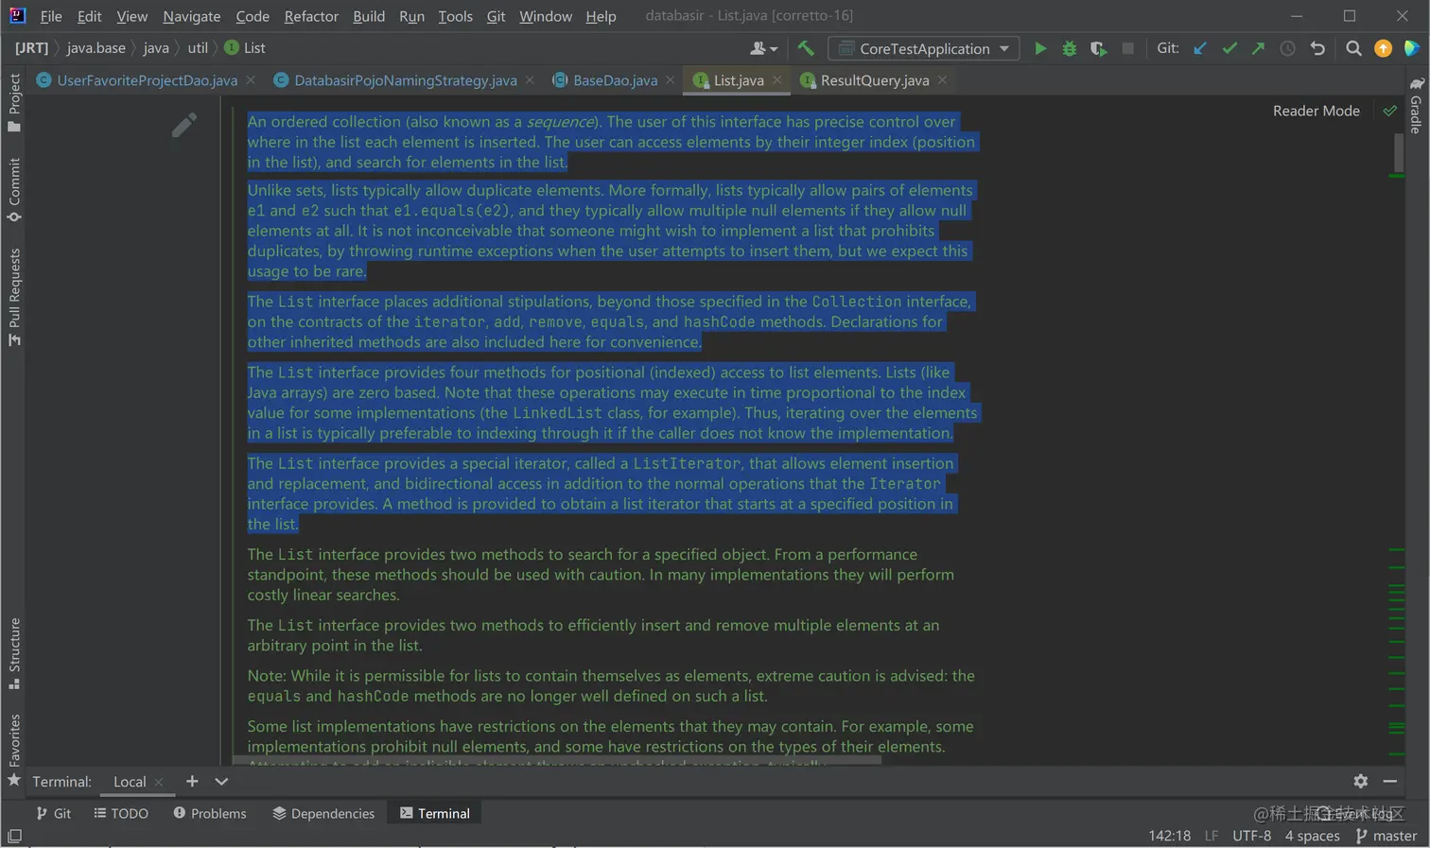Open the Structure tool window

(x=14, y=653)
